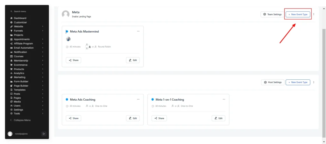Click the Meta team avatar image
The height and width of the screenshot is (144, 326).
(x=66, y=14)
